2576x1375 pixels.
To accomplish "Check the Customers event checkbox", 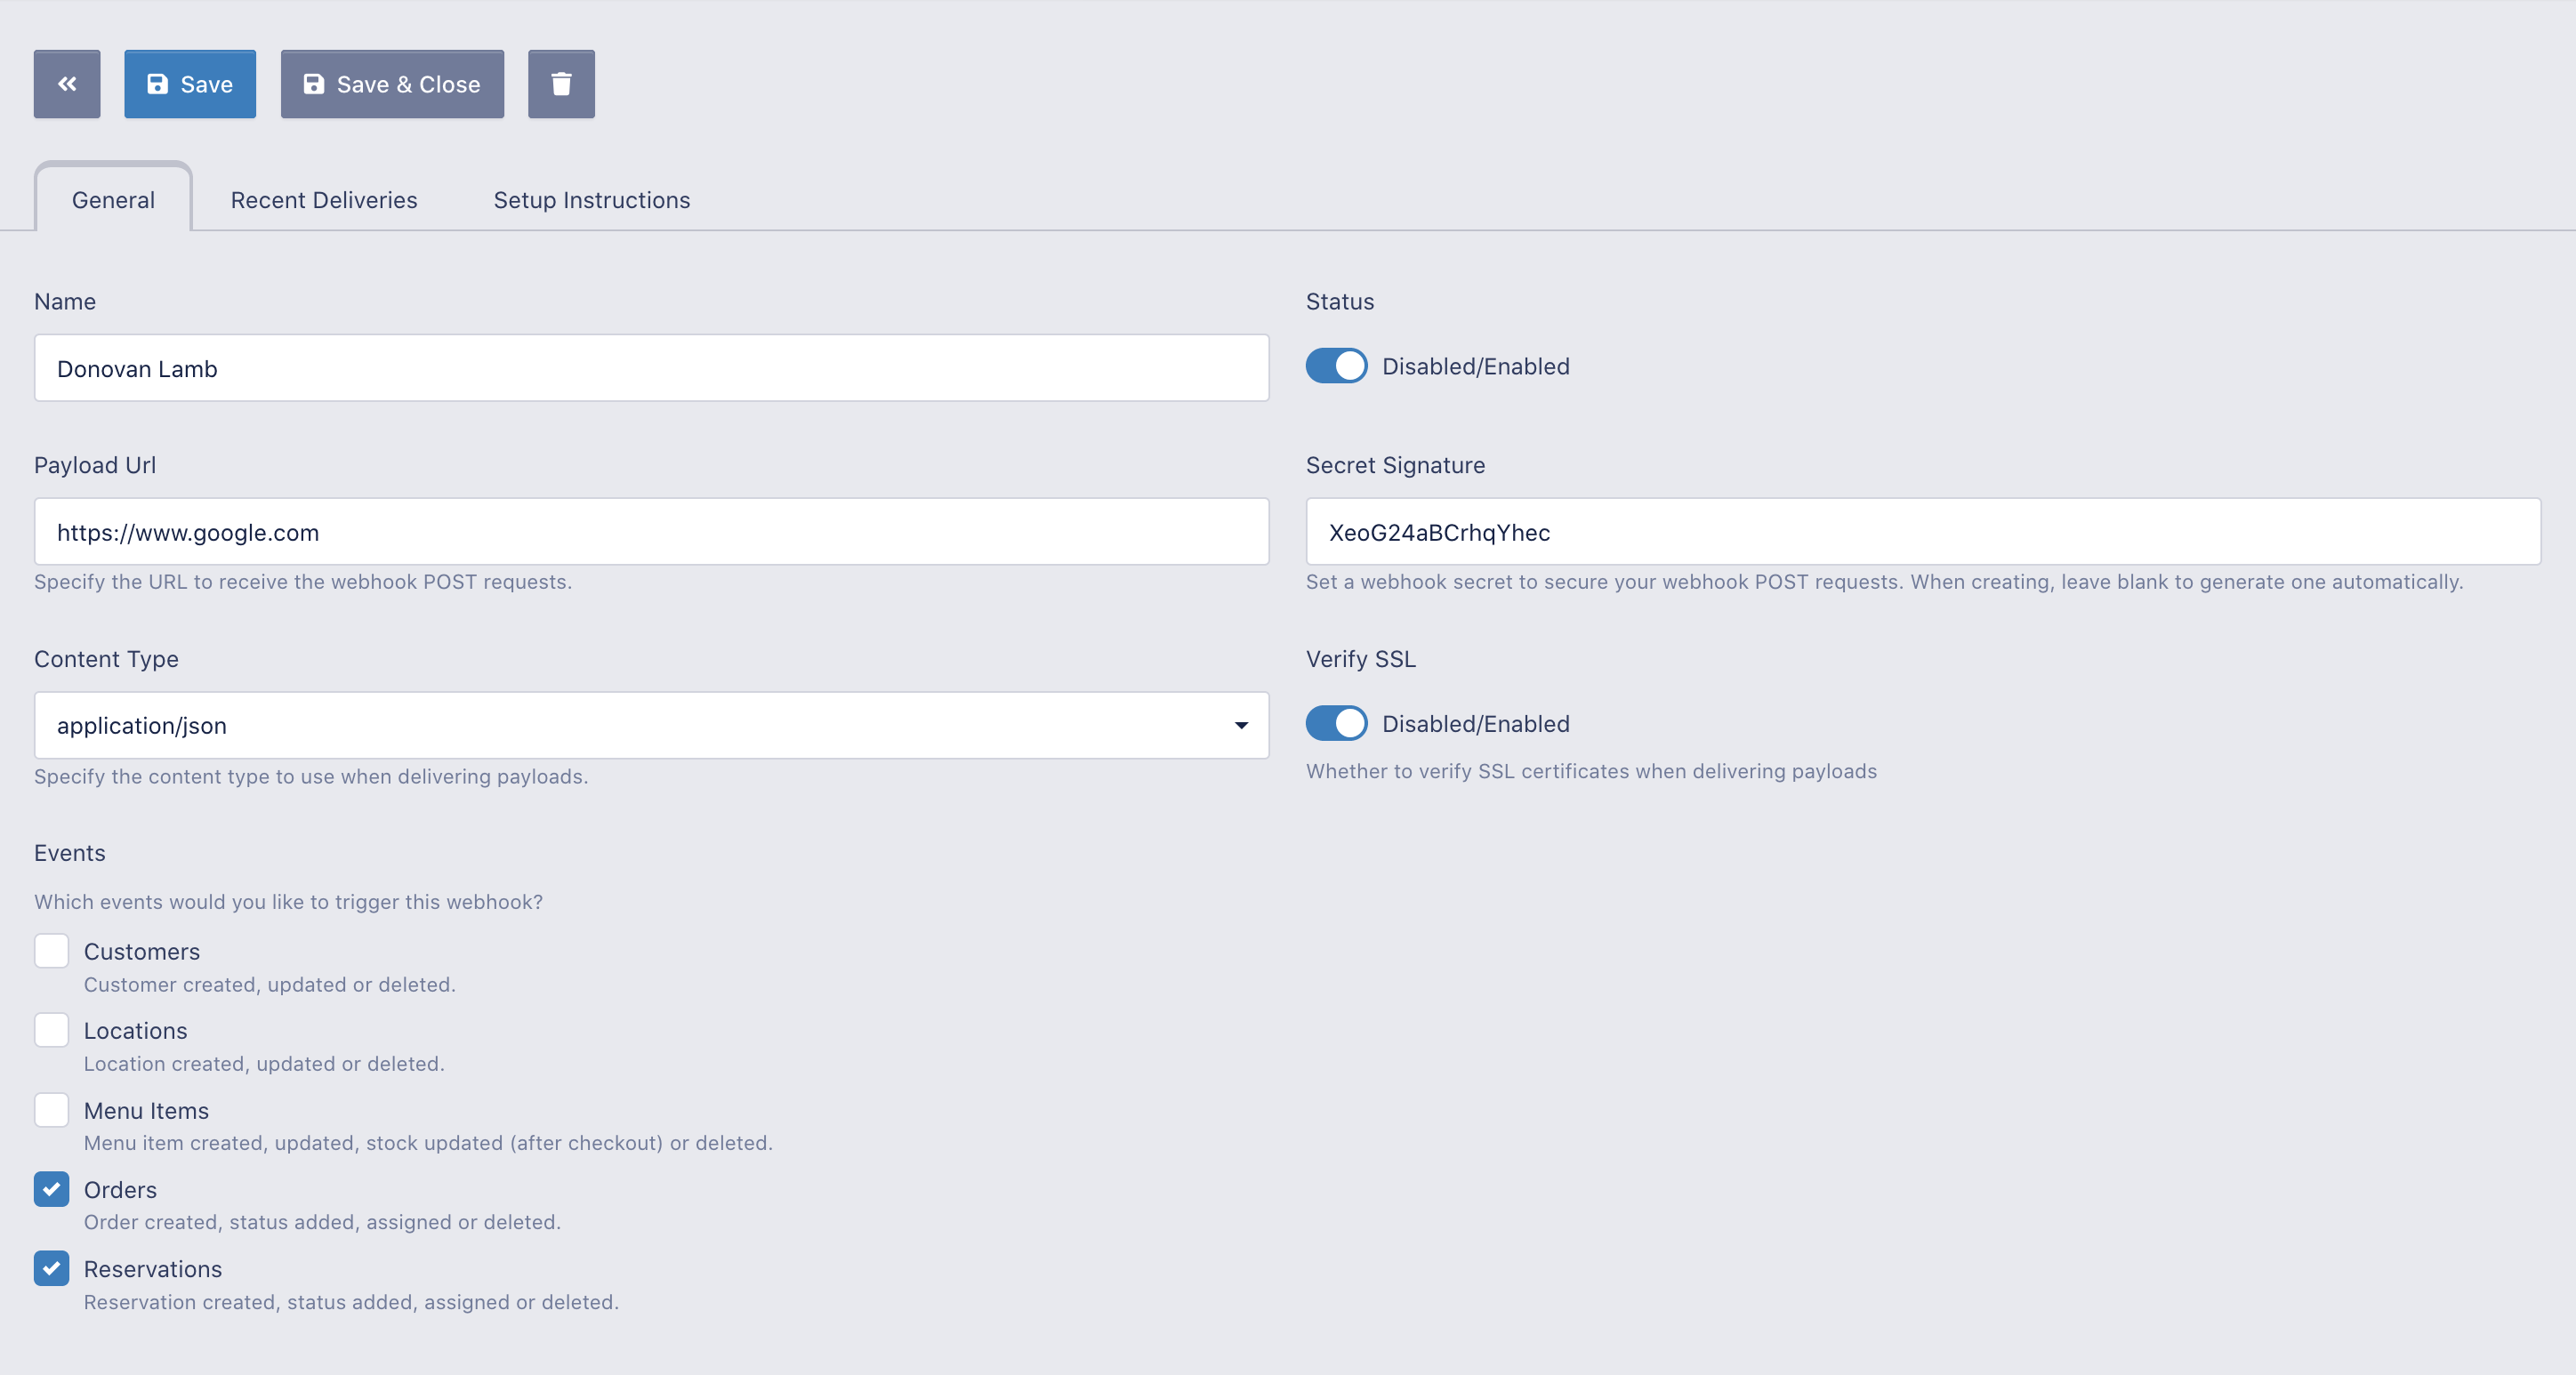I will click(x=52, y=951).
